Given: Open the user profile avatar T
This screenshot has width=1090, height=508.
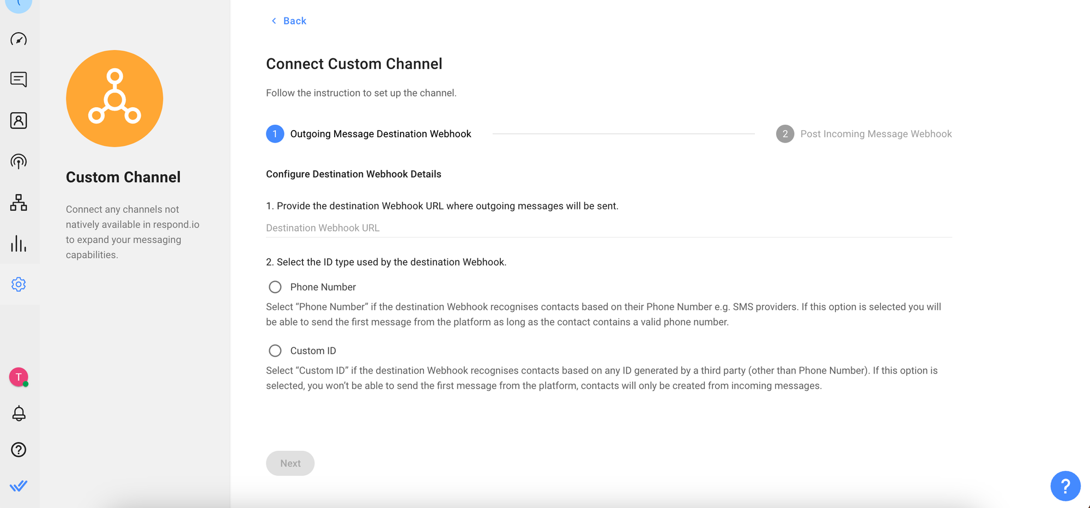Looking at the screenshot, I should (19, 377).
